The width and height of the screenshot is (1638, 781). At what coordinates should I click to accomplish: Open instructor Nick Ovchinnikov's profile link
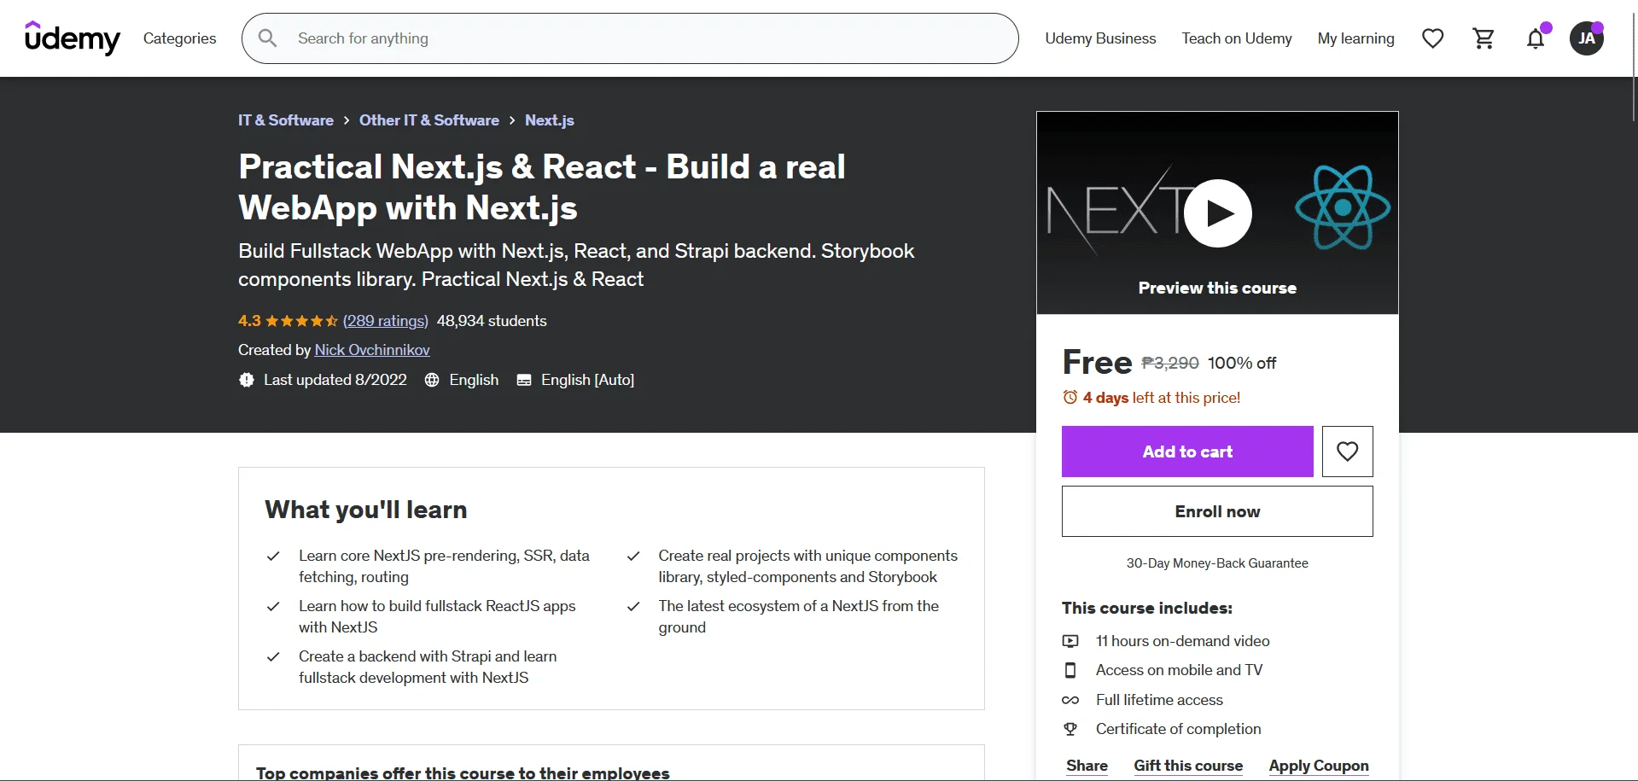[x=372, y=350]
